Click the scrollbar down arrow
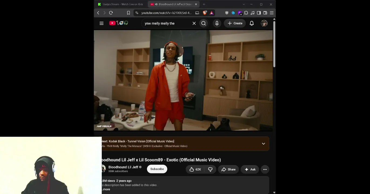Viewport: 370px width, 194px height. pyautogui.click(x=274, y=192)
